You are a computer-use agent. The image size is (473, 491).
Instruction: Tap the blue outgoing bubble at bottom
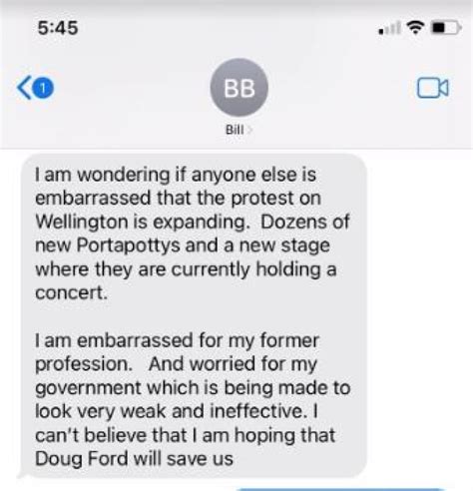click(341, 489)
